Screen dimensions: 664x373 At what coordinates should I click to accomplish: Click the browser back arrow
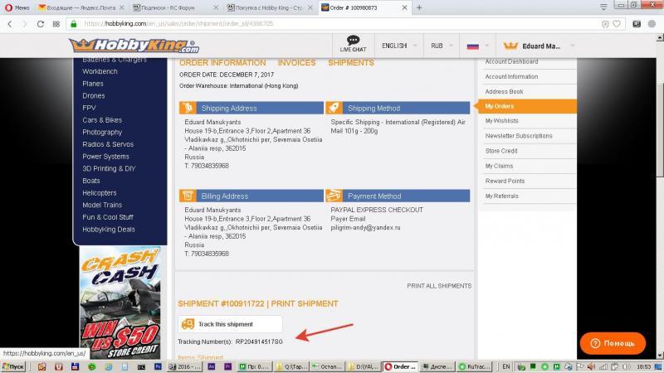point(10,23)
